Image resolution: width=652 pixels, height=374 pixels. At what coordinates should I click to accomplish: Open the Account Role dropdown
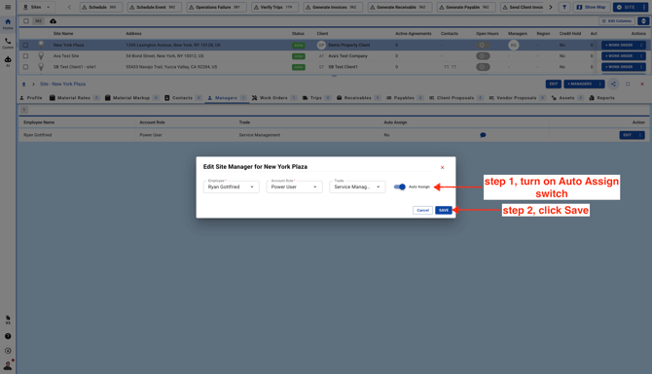coord(295,187)
